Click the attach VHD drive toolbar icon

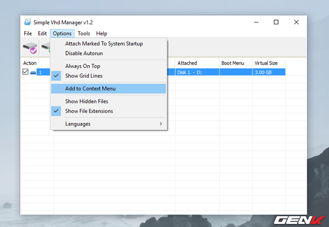point(30,48)
